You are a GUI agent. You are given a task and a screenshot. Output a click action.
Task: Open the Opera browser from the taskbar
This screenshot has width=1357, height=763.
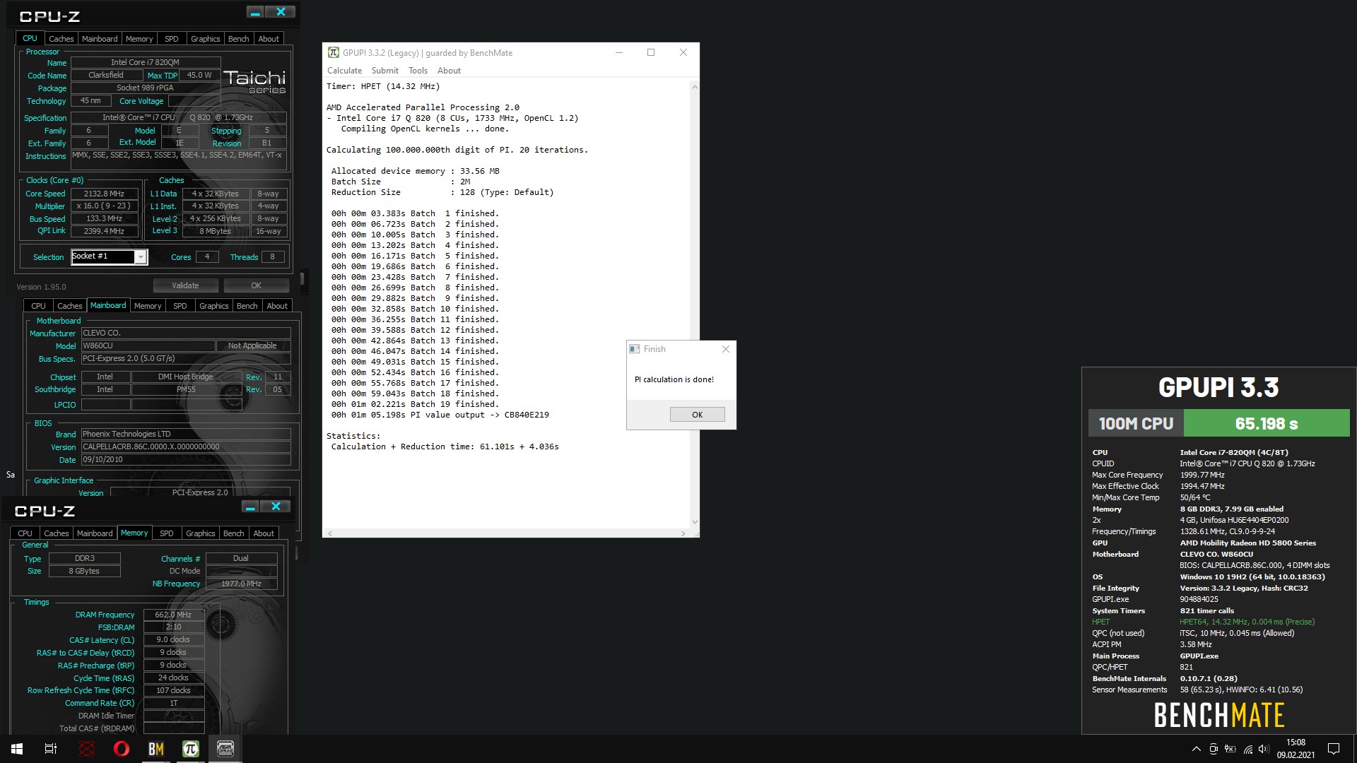click(x=121, y=749)
